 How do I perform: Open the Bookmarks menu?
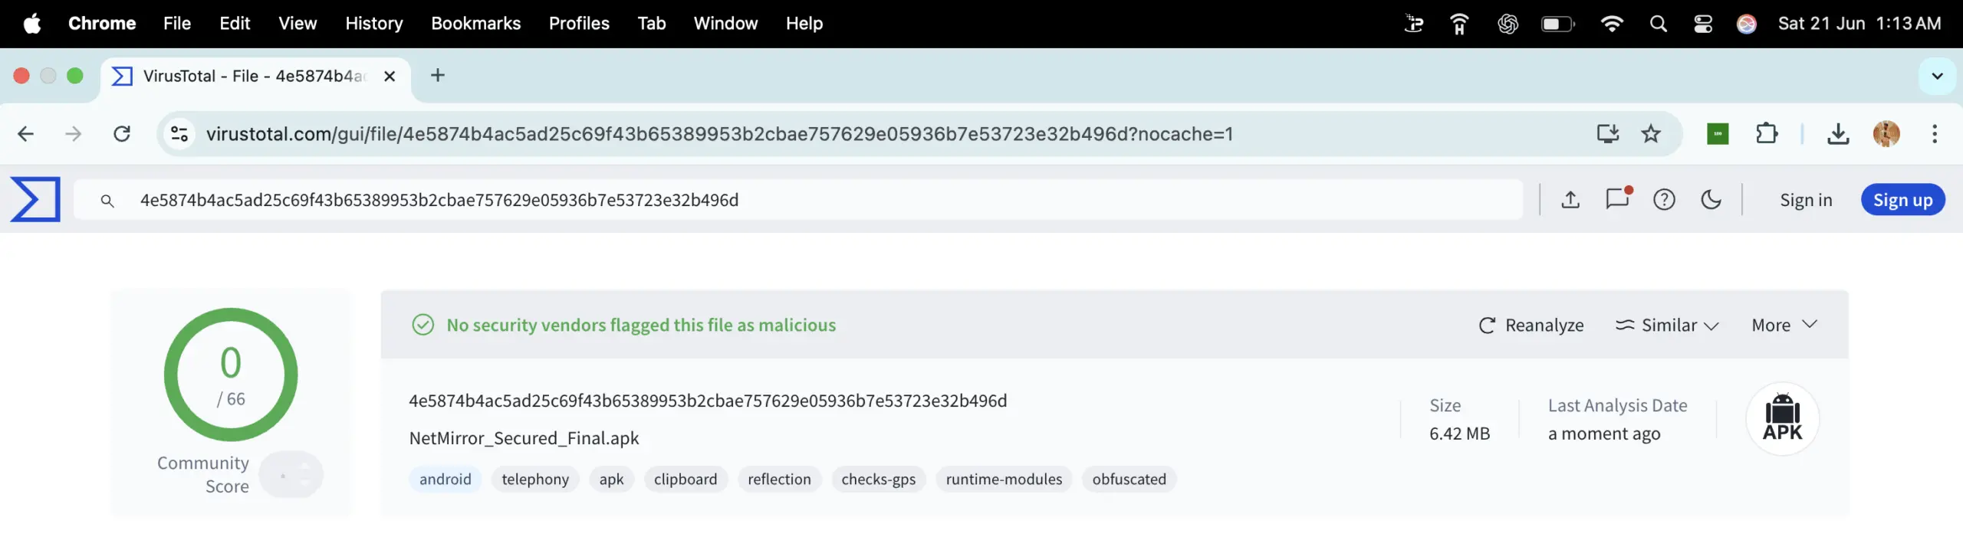point(475,23)
